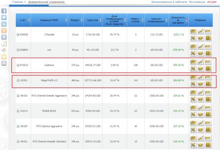
Task: Expand the row for account #8191
Action: (18, 142)
